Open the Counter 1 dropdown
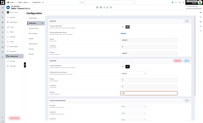This screenshot has height=123, width=203. click(x=134, y=106)
